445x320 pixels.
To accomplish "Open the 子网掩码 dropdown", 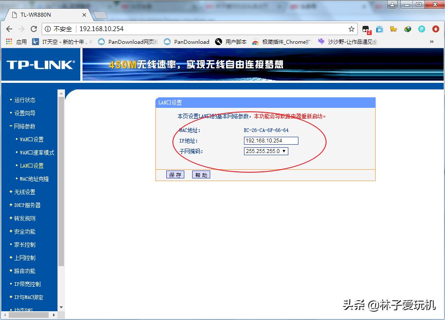I will click(266, 151).
